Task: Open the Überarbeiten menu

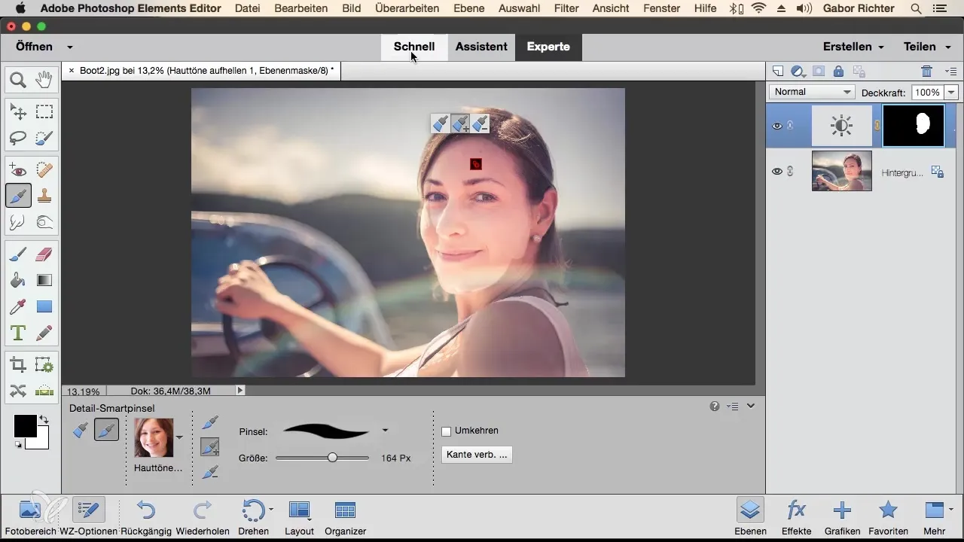Action: pyautogui.click(x=408, y=8)
